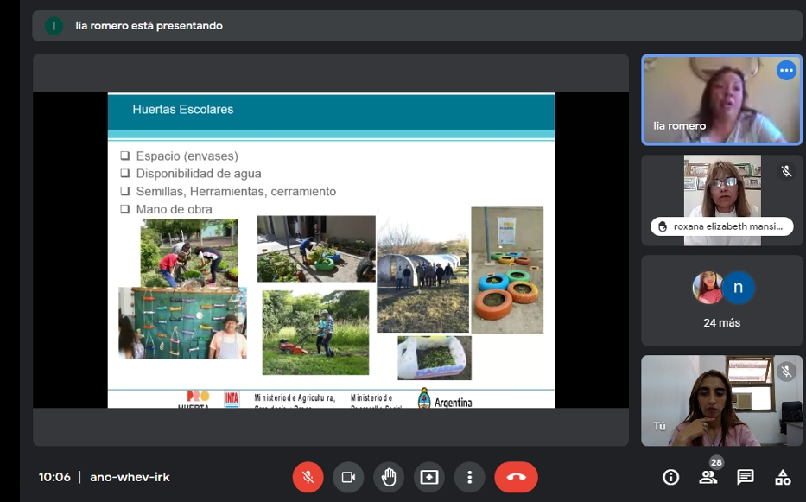Click the 'n' participant avatar
The image size is (806, 502).
point(738,288)
